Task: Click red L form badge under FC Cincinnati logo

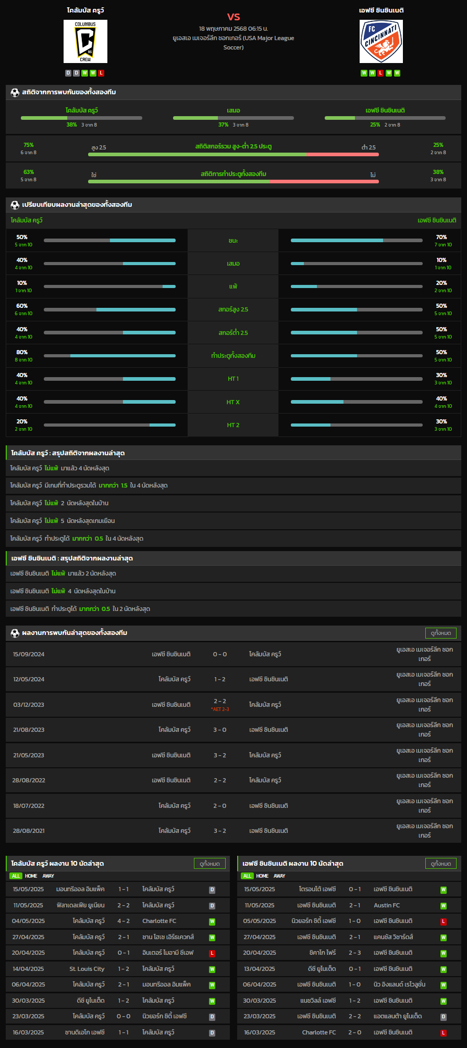Action: pyautogui.click(x=380, y=73)
